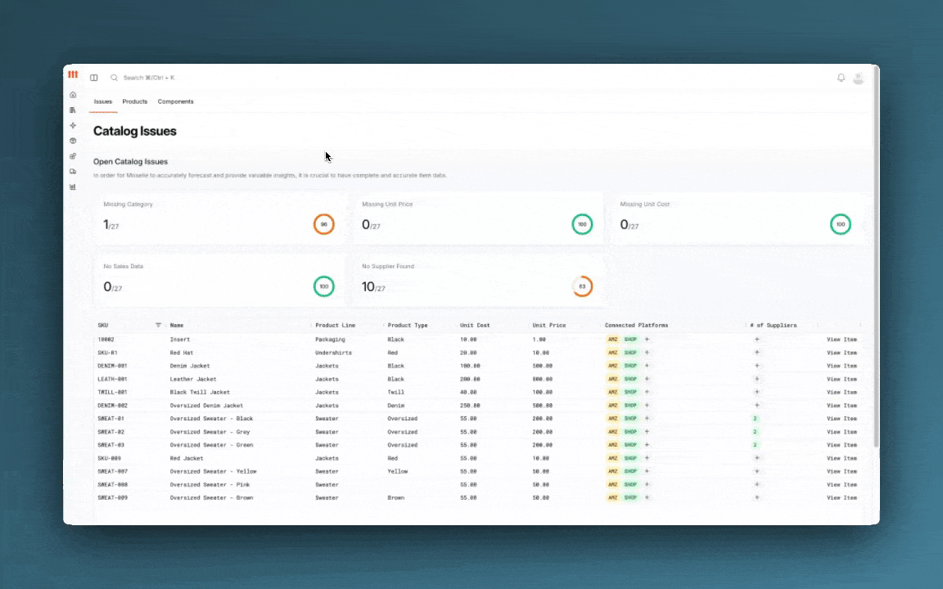
Task: Click the Moselle logo at top left
Action: coord(73,74)
